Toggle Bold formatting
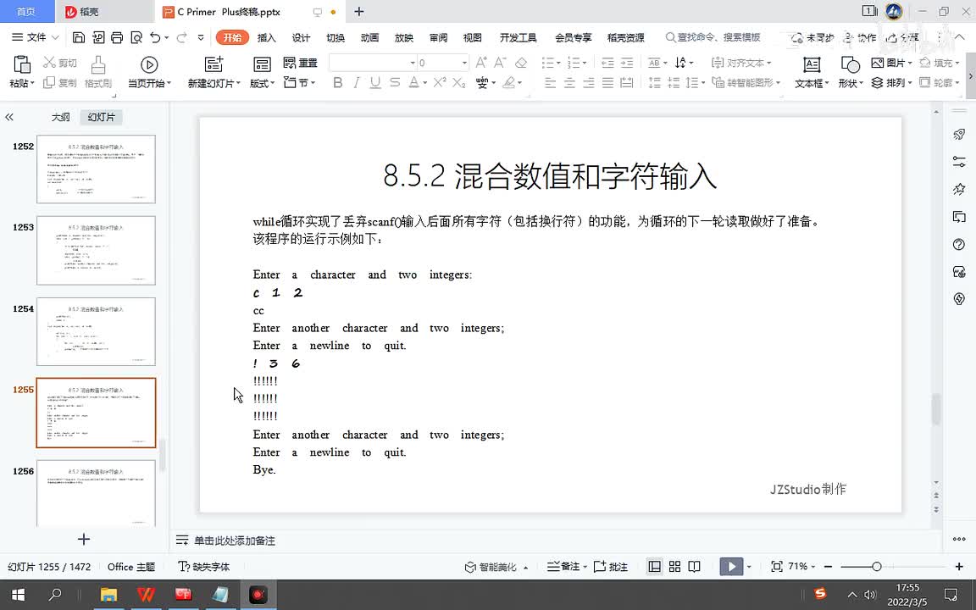This screenshot has width=976, height=610. tap(338, 82)
